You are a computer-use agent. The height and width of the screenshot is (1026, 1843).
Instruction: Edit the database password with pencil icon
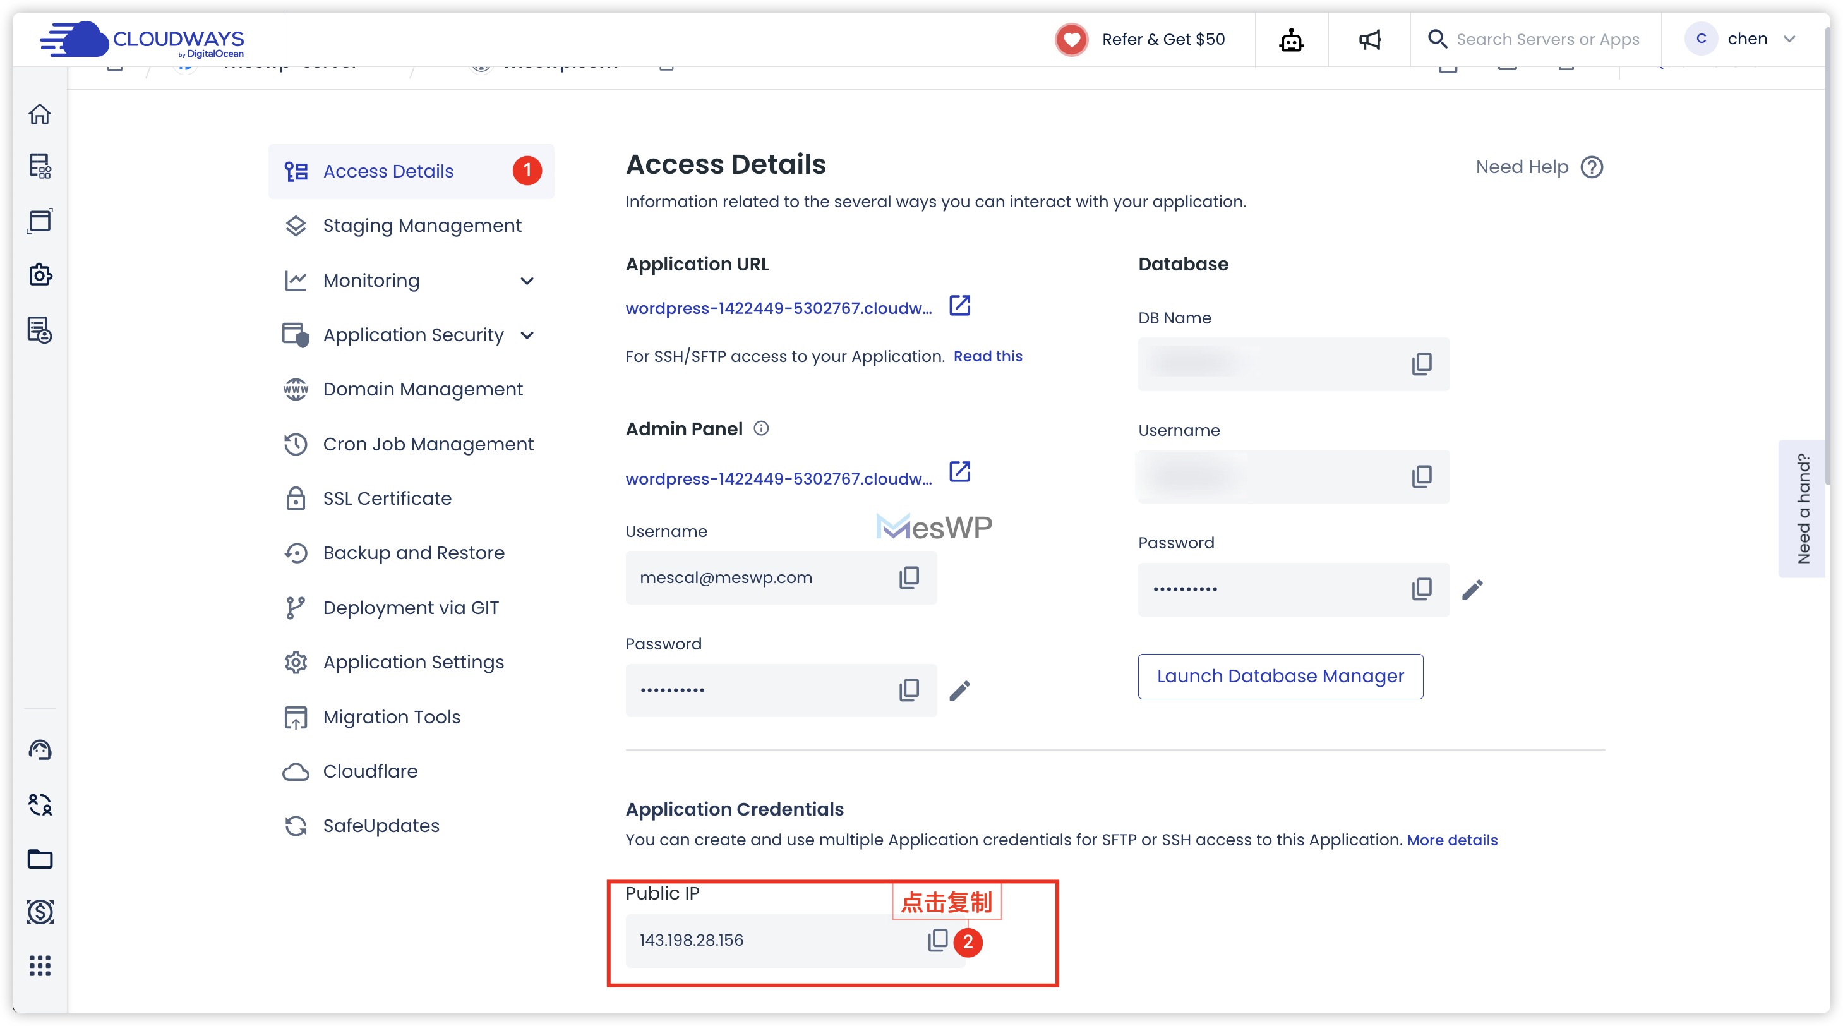tap(1472, 589)
